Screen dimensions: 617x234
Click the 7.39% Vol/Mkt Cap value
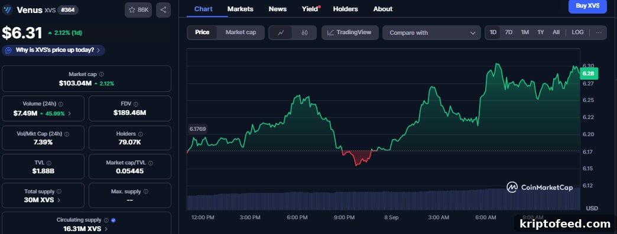(43, 142)
